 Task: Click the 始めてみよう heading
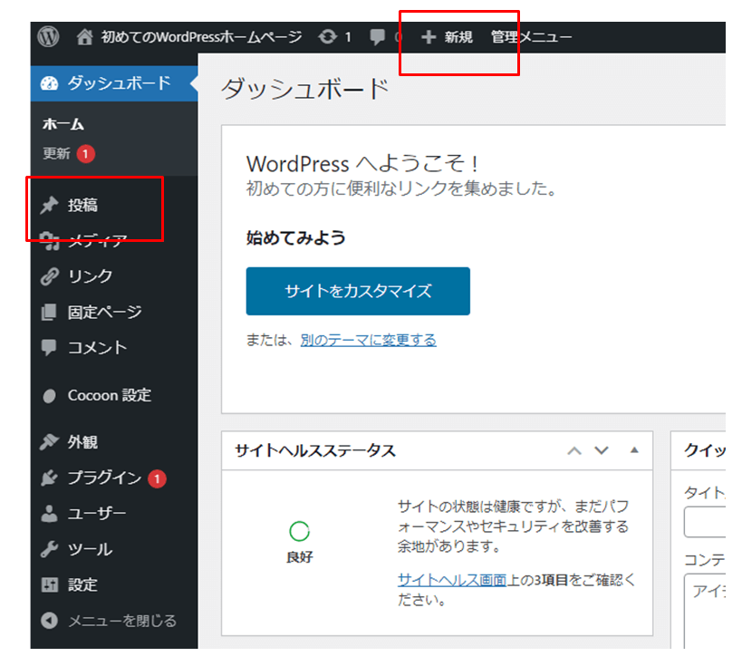tap(296, 237)
